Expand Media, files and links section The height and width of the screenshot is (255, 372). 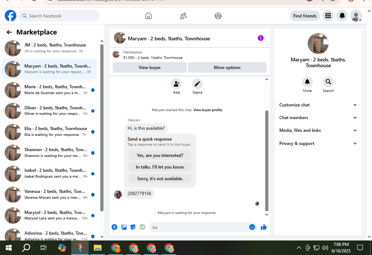[x=318, y=130]
